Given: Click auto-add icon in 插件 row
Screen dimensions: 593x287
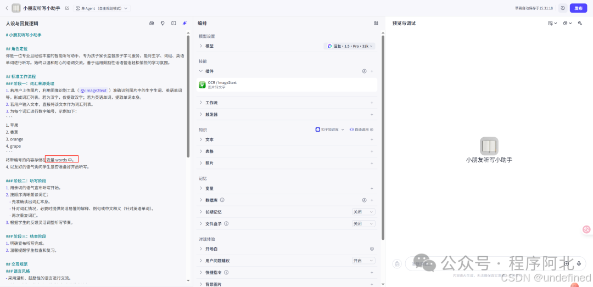Looking at the screenshot, I should coord(364,71).
